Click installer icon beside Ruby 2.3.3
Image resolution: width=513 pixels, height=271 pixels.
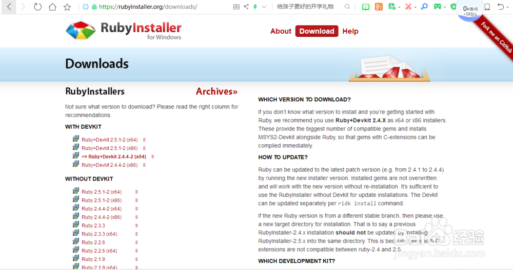pyautogui.click(x=76, y=225)
